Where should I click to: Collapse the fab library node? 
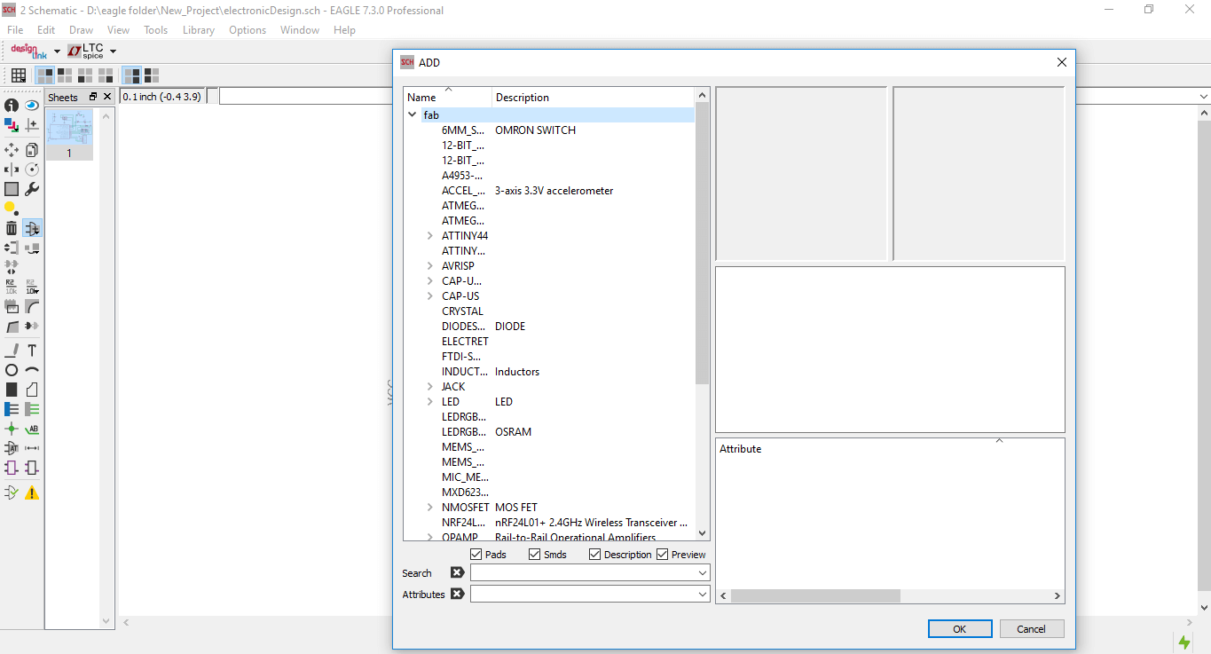[x=413, y=114]
